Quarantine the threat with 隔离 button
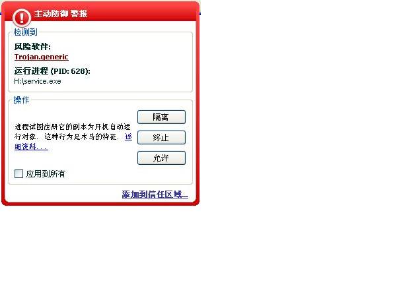This screenshot has width=399, height=300. 161,117
